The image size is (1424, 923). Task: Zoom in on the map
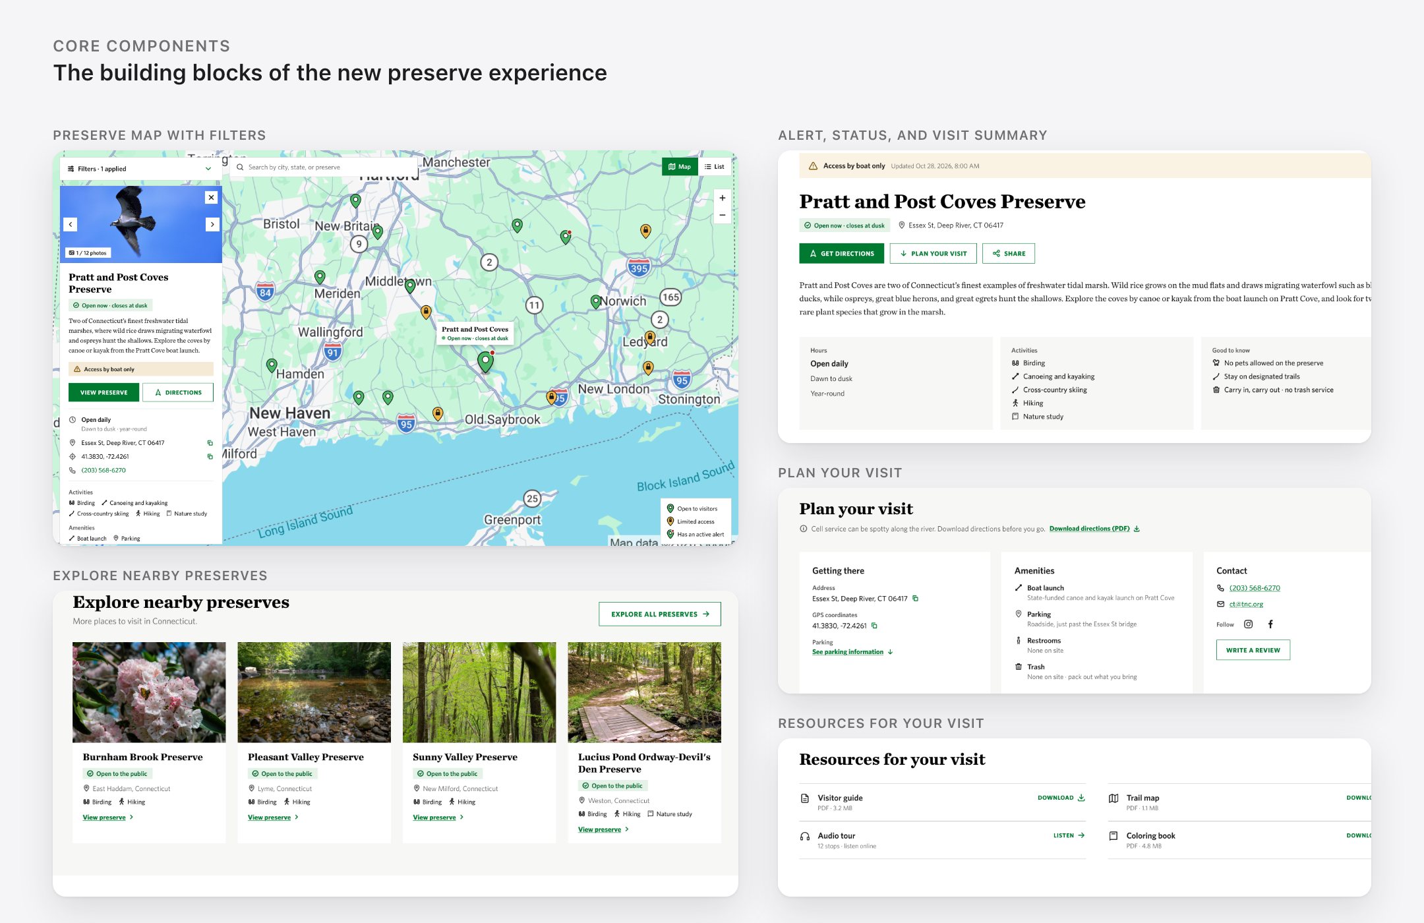(x=723, y=198)
